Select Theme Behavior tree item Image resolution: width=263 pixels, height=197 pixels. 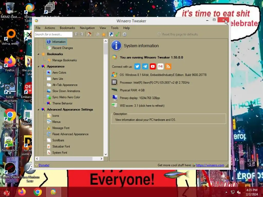pyautogui.click(x=62, y=103)
